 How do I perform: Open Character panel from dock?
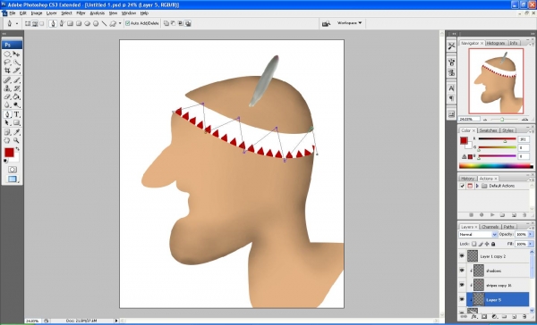point(451,88)
